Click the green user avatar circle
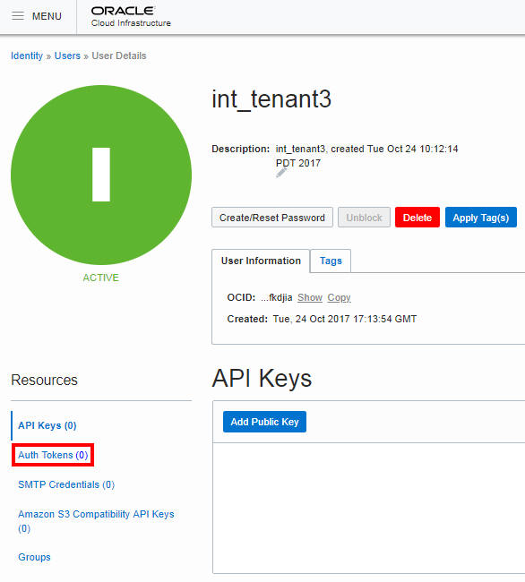Image resolution: width=525 pixels, height=582 pixels. point(101,175)
